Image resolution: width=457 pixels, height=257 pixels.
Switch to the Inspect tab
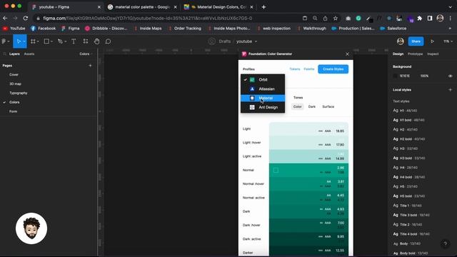[x=433, y=54]
